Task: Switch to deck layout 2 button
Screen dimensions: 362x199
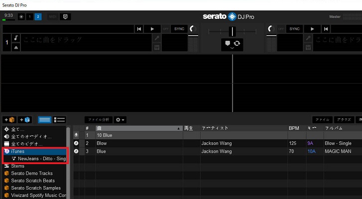Action: tap(38, 17)
